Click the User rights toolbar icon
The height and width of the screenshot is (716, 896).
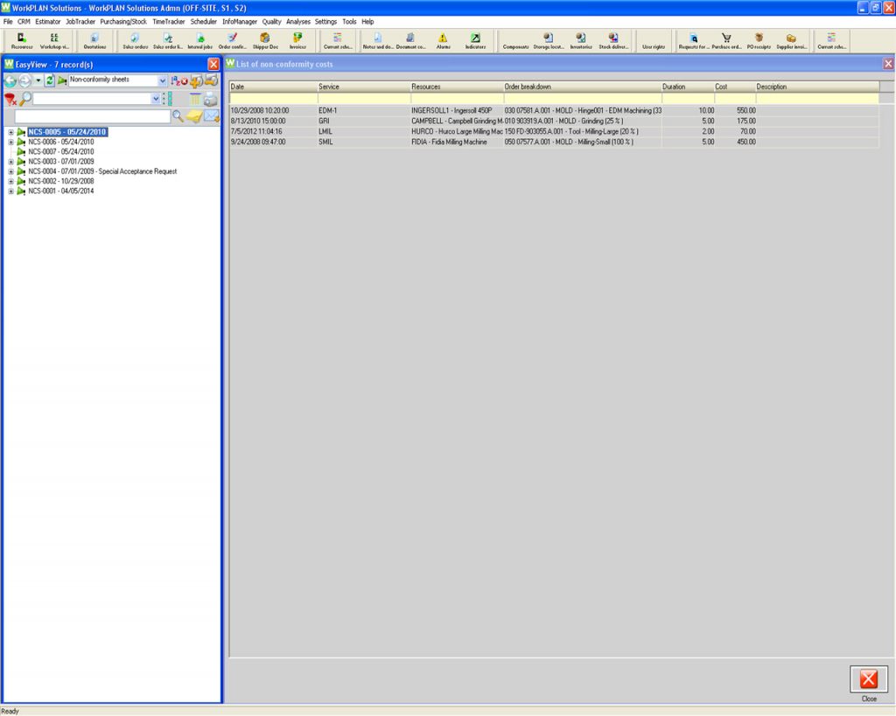click(653, 39)
